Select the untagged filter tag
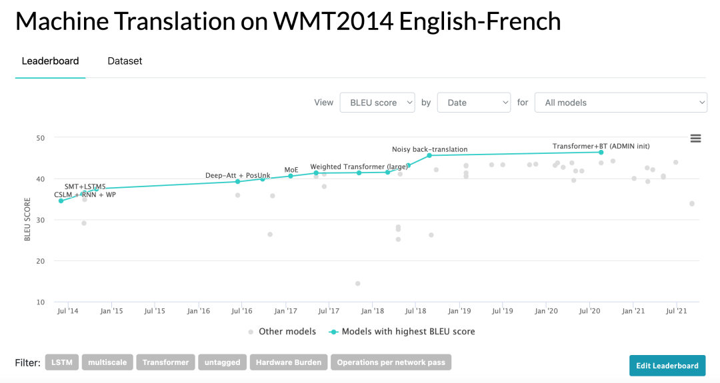The width and height of the screenshot is (720, 383). [222, 362]
